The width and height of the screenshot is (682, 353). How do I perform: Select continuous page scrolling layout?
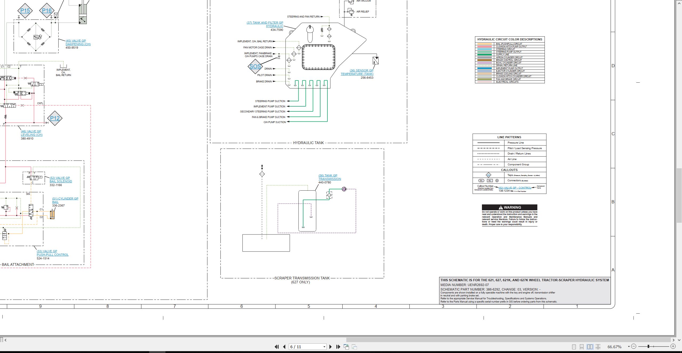(582, 347)
